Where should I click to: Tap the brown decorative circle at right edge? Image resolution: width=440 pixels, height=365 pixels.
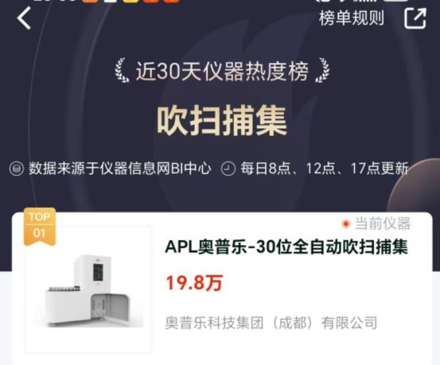click(415, 185)
